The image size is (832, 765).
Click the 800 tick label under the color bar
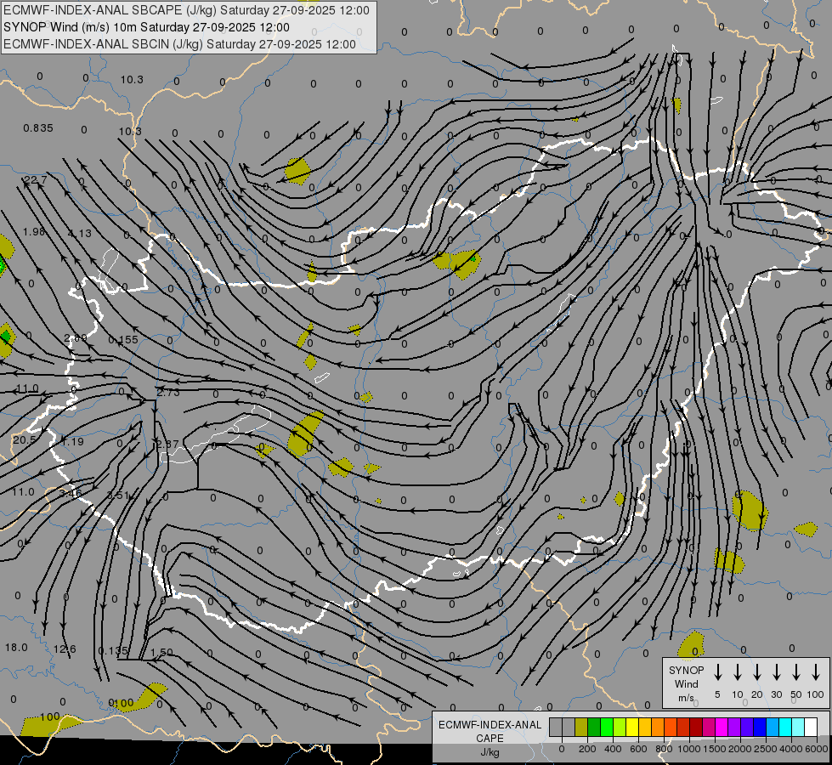(x=664, y=749)
